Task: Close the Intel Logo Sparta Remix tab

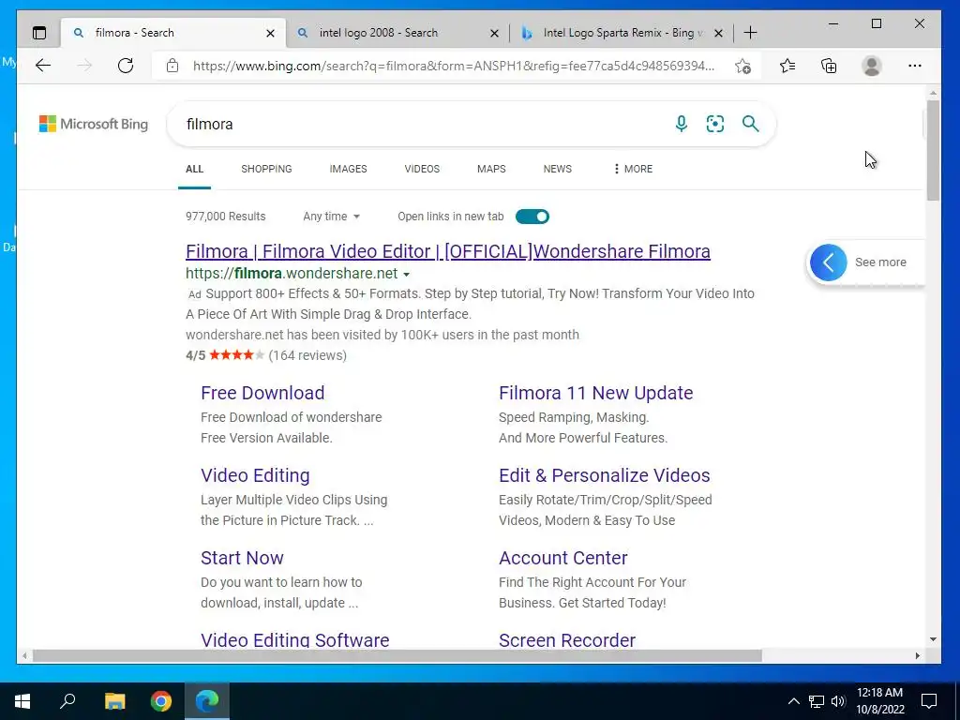Action: click(719, 33)
